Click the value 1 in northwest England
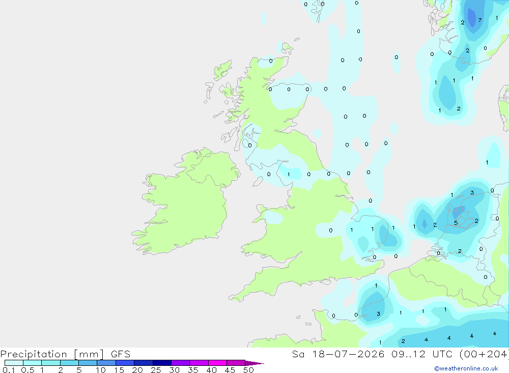This screenshot has width=509, height=373. coord(289,175)
